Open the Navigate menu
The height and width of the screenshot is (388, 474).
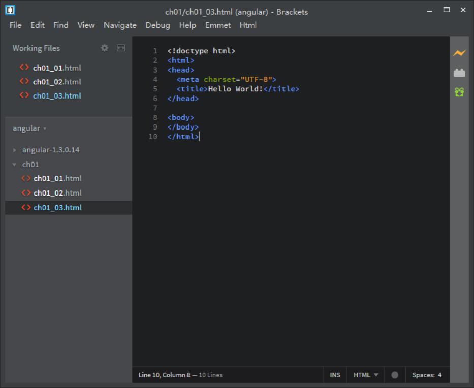pos(120,25)
